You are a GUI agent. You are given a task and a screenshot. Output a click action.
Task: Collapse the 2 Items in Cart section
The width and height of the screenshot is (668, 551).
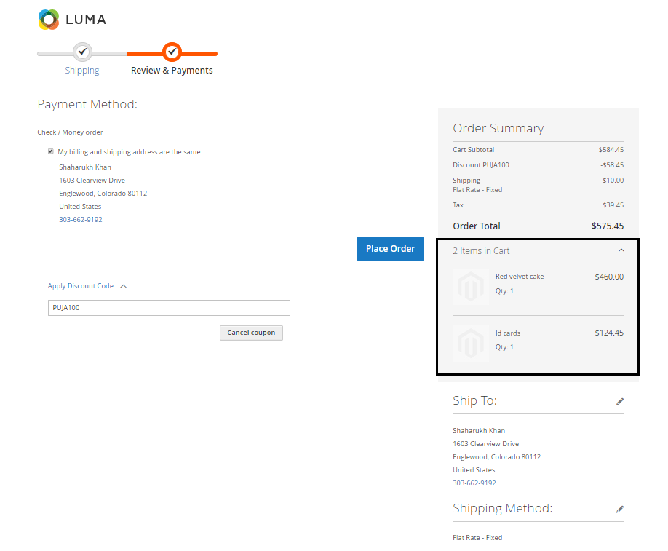pos(621,250)
